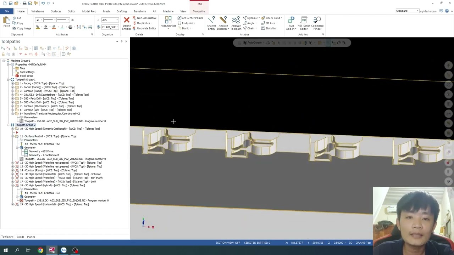Viewport: 454px width, 255px height.
Task: Click Non-Associative delete option
Action: point(144,18)
